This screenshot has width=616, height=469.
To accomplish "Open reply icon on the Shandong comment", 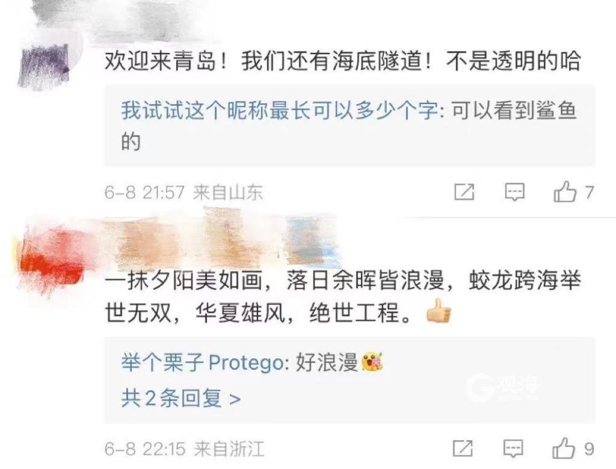I will pos(514,192).
